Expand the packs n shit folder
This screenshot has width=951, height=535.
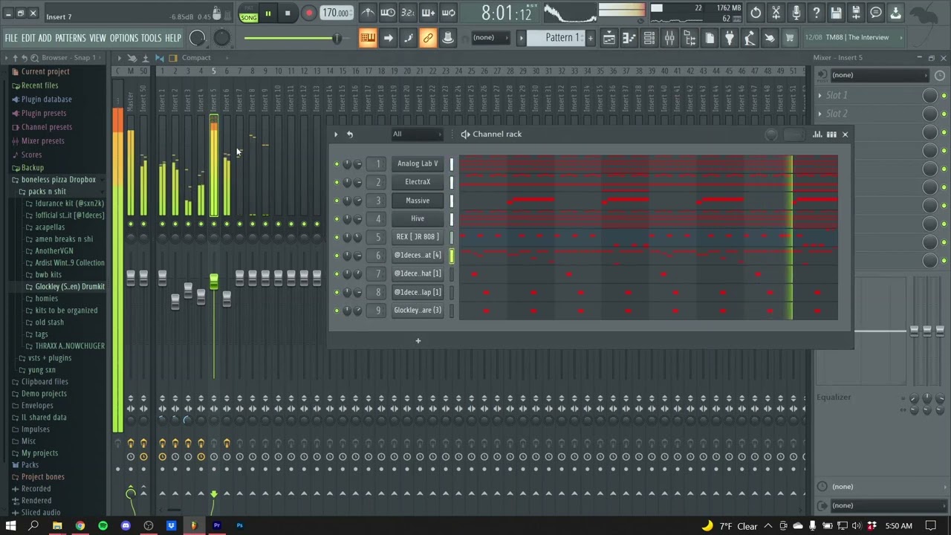click(47, 192)
